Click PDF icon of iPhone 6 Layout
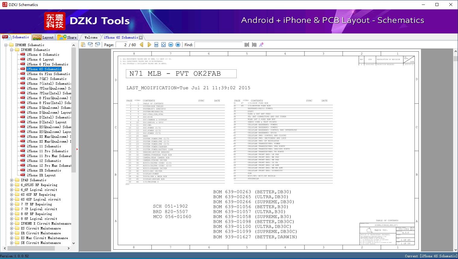 click(x=23, y=59)
